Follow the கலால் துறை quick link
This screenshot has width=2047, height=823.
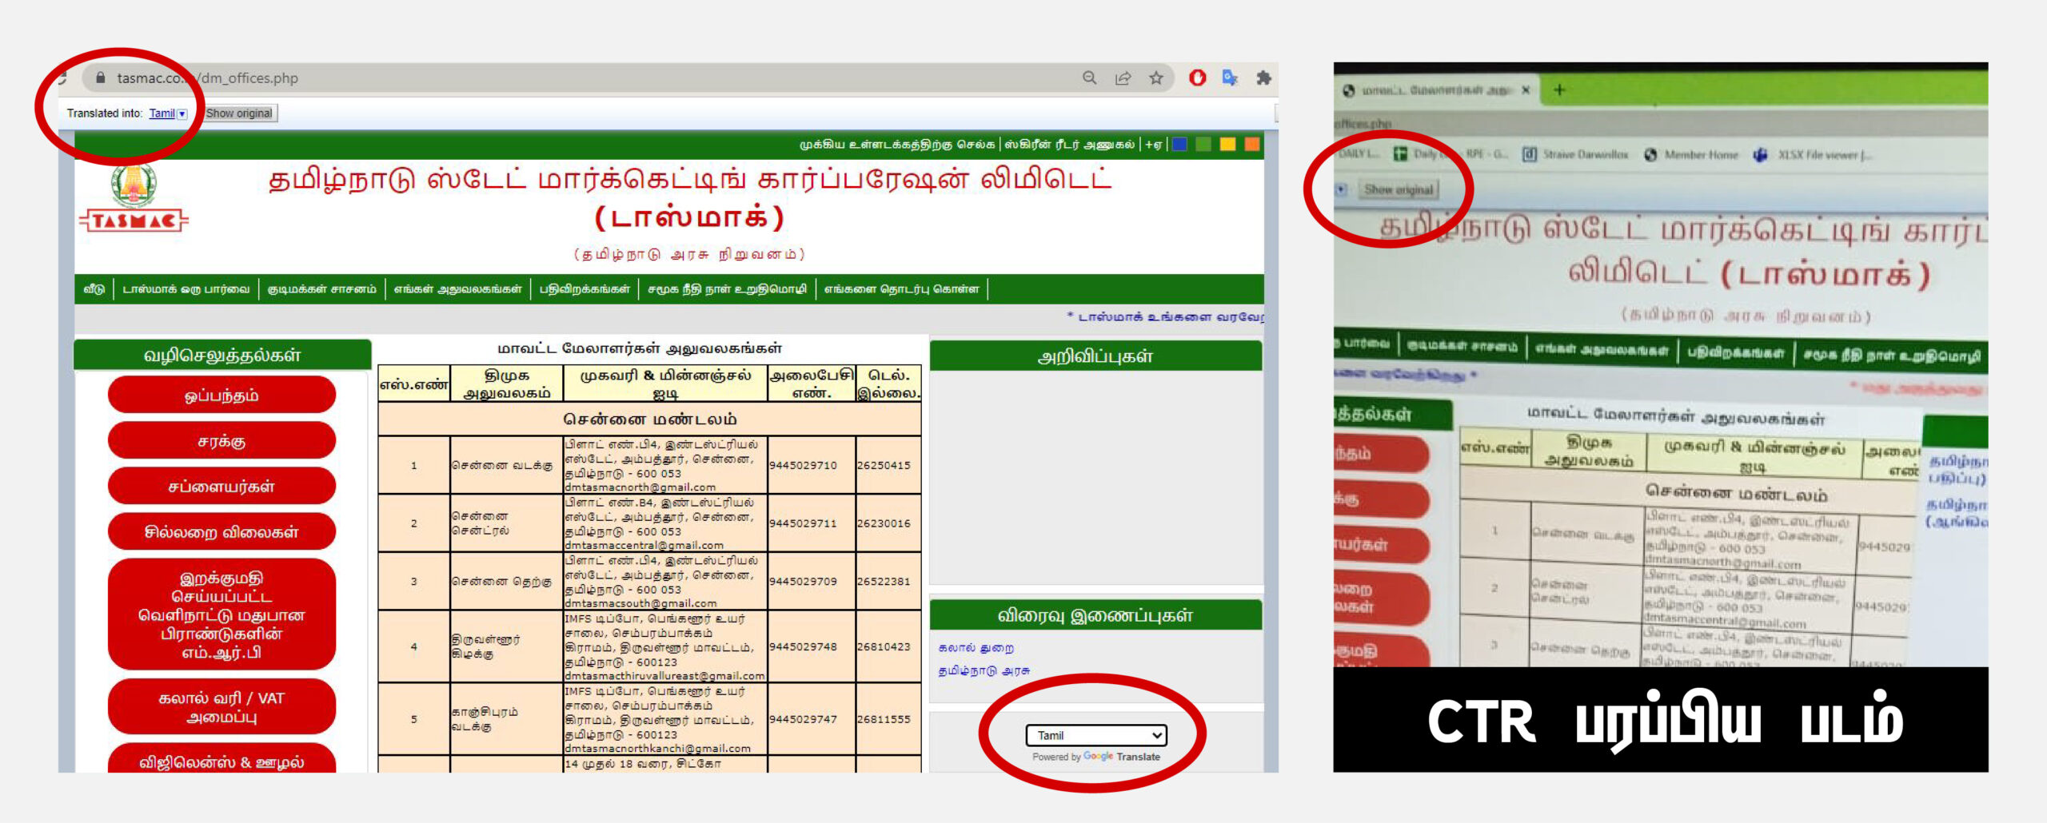[x=976, y=647]
